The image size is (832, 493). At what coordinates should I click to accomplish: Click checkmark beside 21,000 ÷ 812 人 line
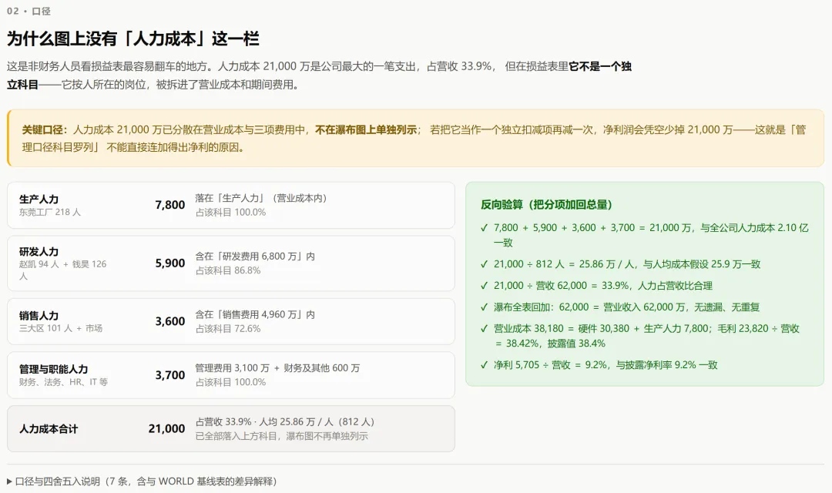(484, 264)
